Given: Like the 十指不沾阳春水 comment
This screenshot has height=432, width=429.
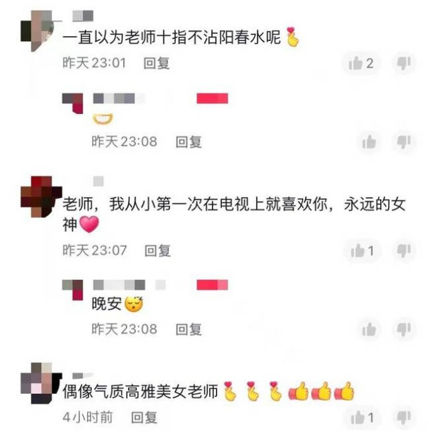Looking at the screenshot, I should (361, 63).
